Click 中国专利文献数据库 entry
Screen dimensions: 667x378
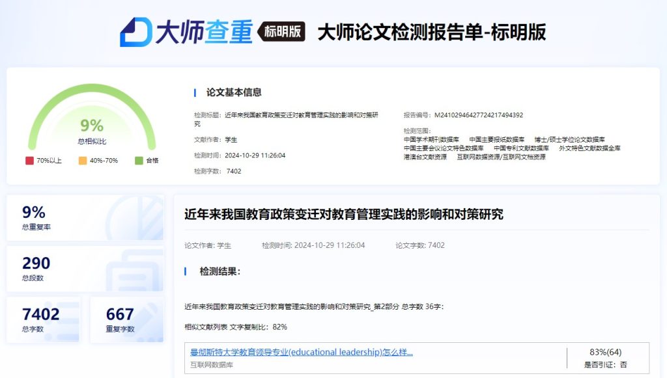(521, 148)
